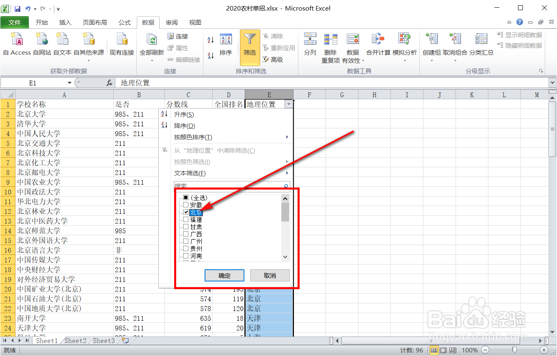Click Consolidate (合并计算)
The image size is (557, 356).
point(378,44)
